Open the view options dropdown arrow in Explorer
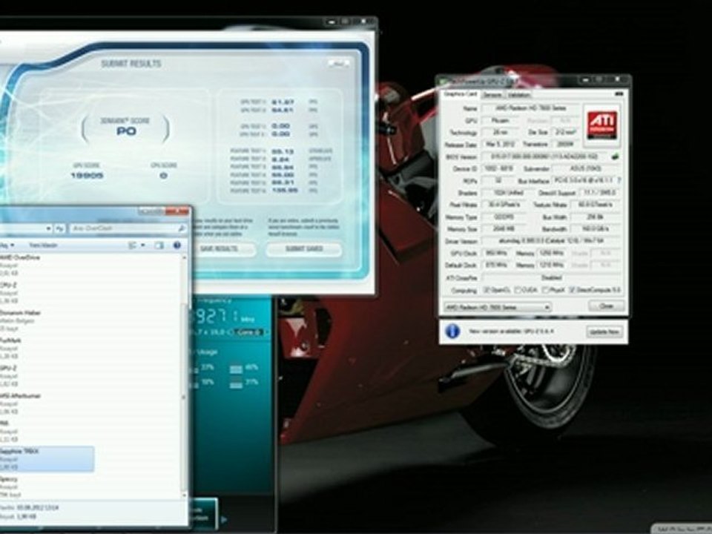The width and height of the screenshot is (712, 534). (x=143, y=245)
